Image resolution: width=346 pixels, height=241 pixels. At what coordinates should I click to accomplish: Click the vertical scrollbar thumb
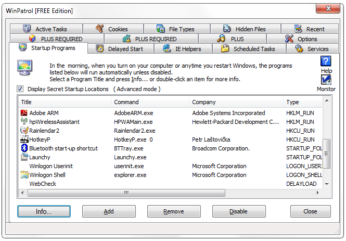point(327,154)
